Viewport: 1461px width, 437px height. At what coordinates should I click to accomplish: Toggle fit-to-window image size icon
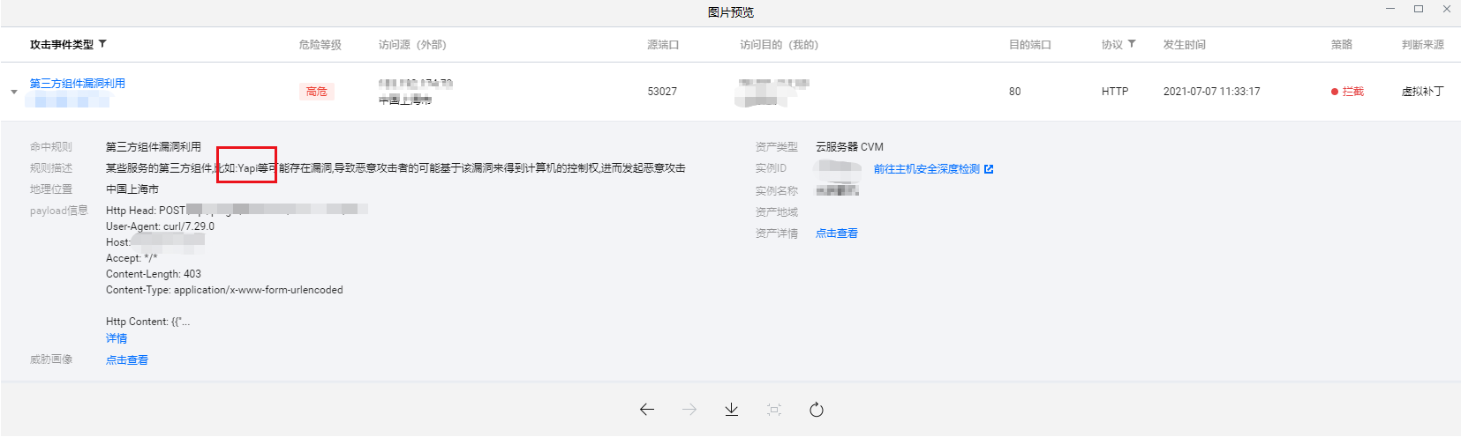tap(774, 409)
